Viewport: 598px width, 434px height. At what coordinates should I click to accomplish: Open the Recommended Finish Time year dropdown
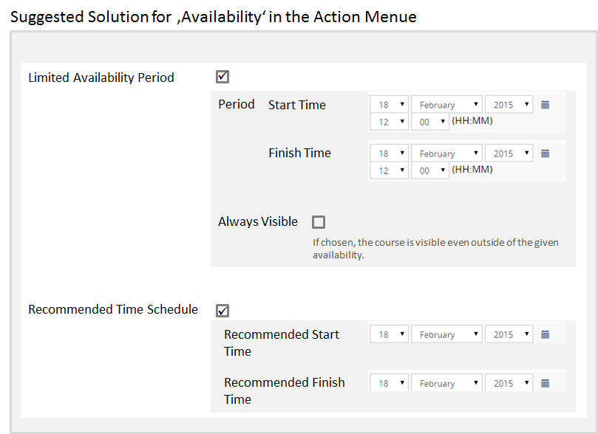509,383
